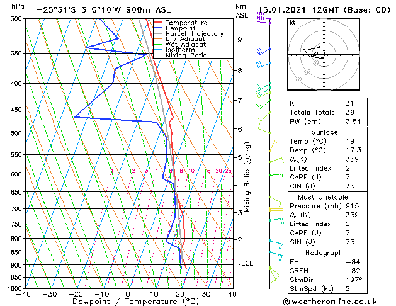
Task: Click the 'km ASL' altitude axis heading
Action: (242, 11)
